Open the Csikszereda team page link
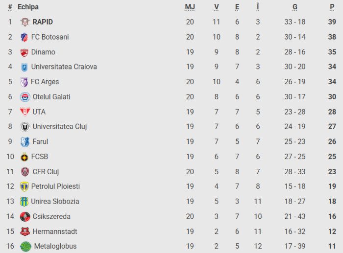 click(51, 216)
